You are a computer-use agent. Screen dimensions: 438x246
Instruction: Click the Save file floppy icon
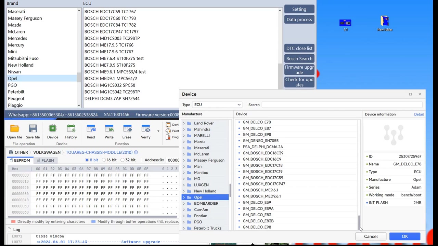(33, 129)
